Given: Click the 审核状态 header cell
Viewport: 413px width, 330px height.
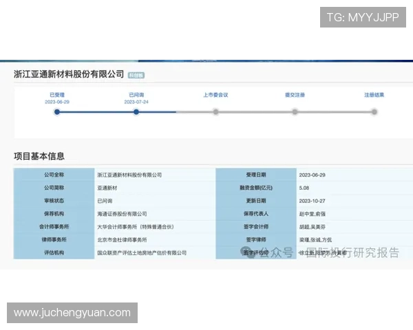Looking at the screenshot, I should [54, 201].
